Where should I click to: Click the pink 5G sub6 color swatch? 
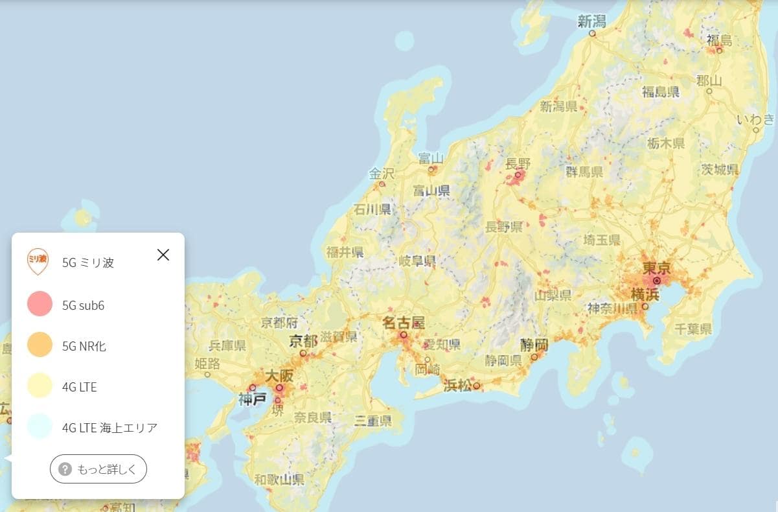pyautogui.click(x=38, y=304)
